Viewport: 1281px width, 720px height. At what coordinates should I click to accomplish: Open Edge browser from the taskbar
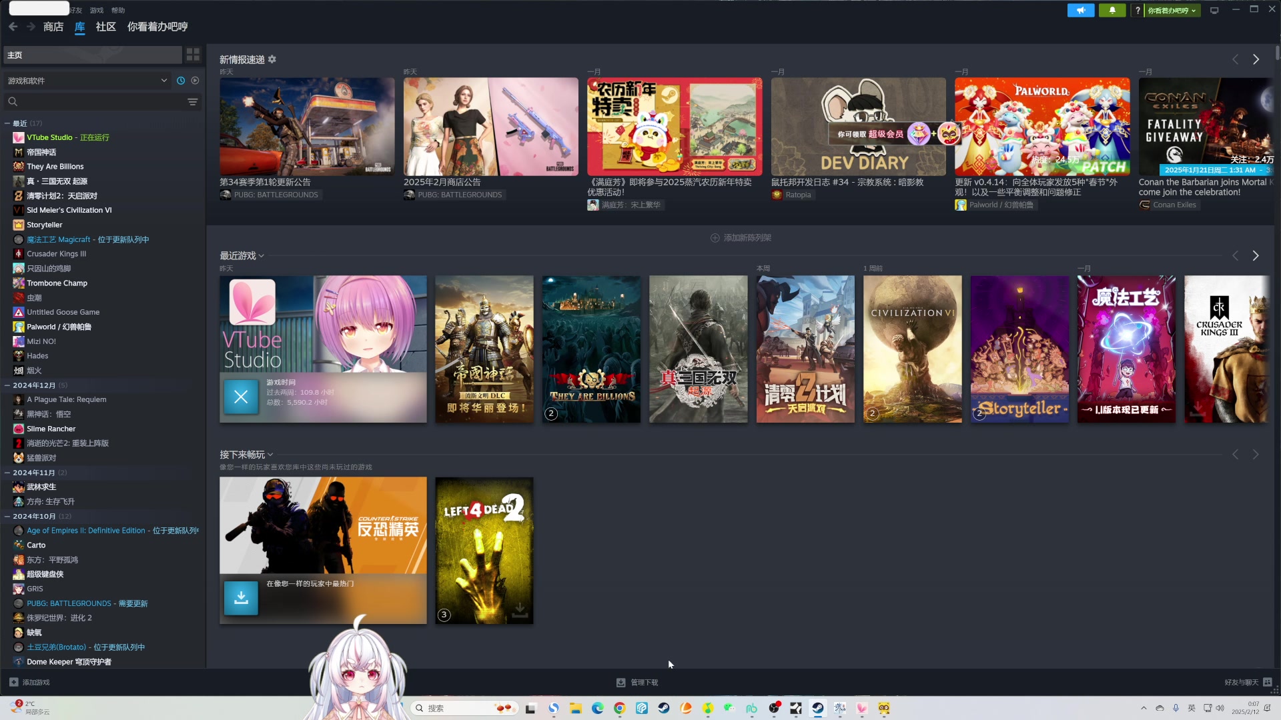[598, 708]
